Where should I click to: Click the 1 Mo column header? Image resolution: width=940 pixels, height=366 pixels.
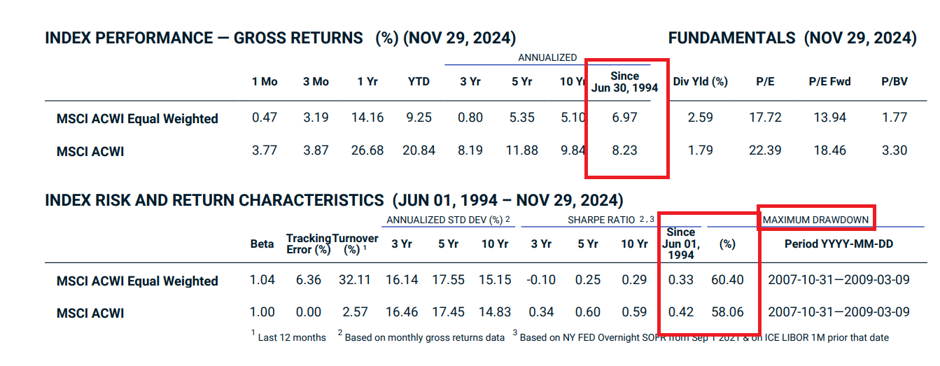tap(265, 82)
